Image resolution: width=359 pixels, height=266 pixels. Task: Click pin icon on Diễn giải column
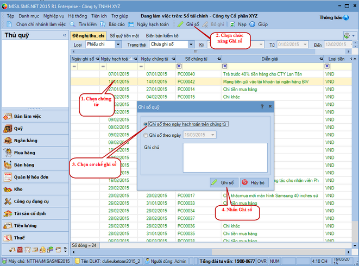321,59
